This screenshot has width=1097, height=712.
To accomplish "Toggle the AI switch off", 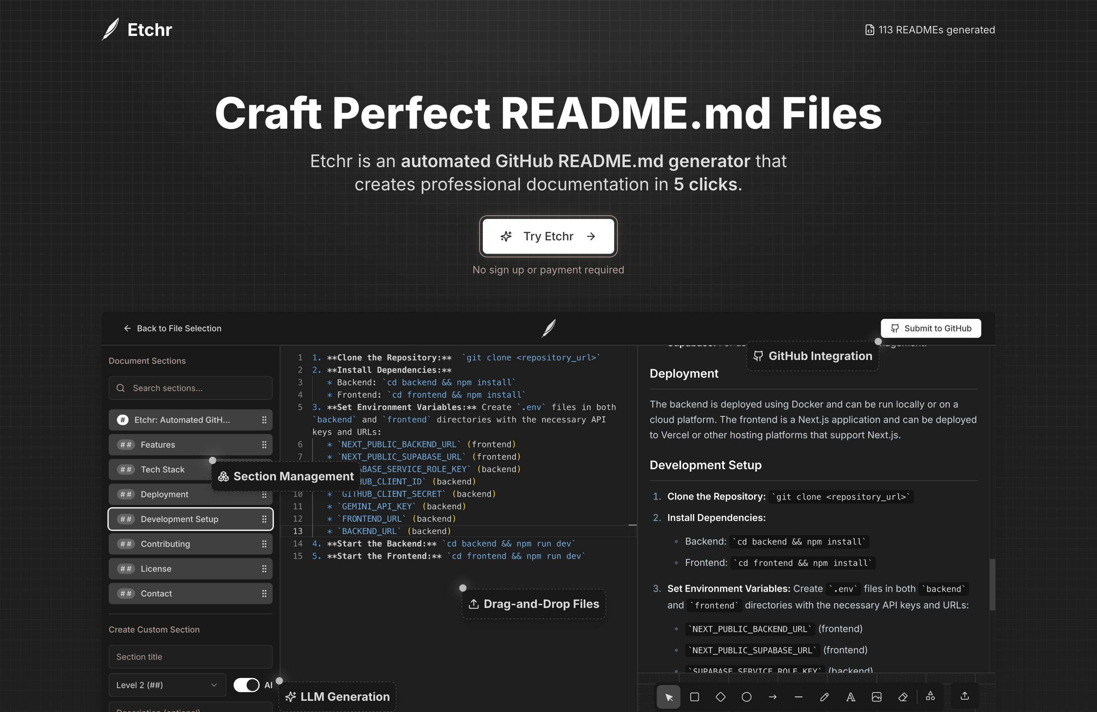I will point(247,685).
